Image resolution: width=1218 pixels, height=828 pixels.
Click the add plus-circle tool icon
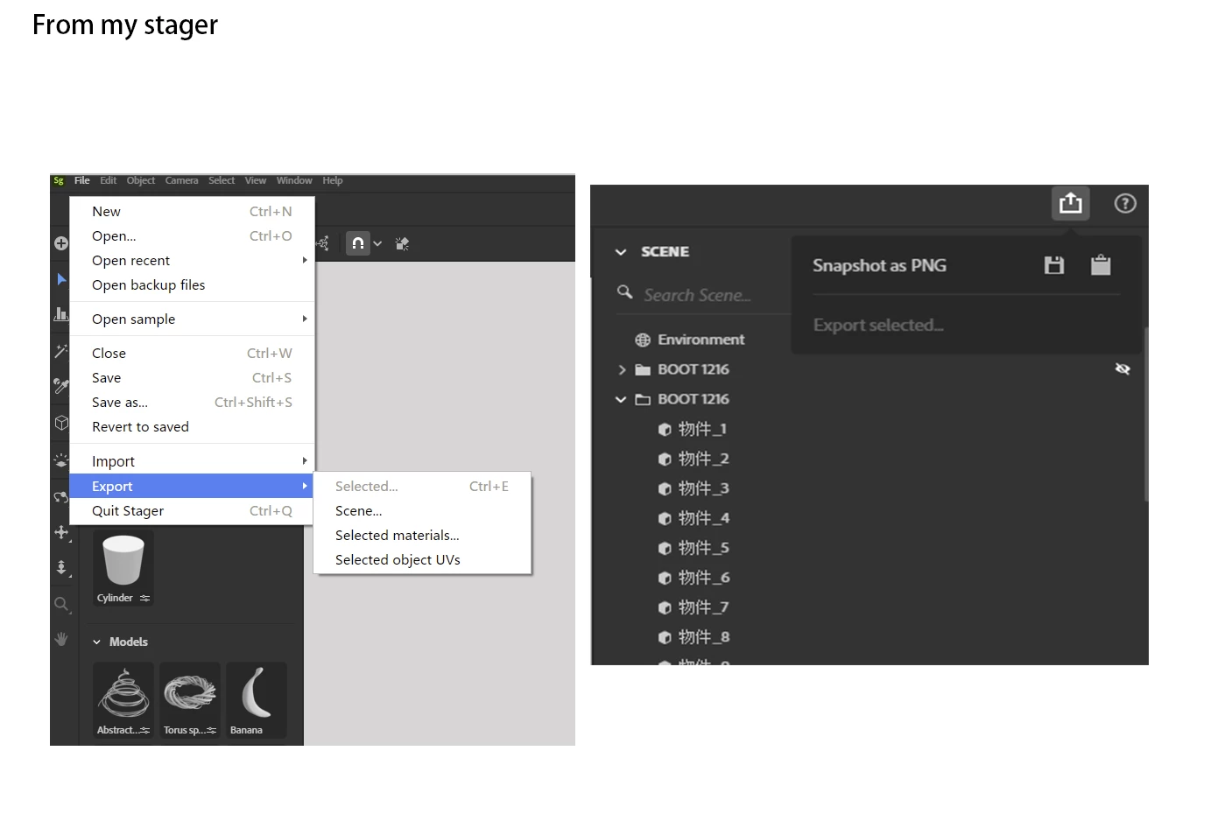61,243
